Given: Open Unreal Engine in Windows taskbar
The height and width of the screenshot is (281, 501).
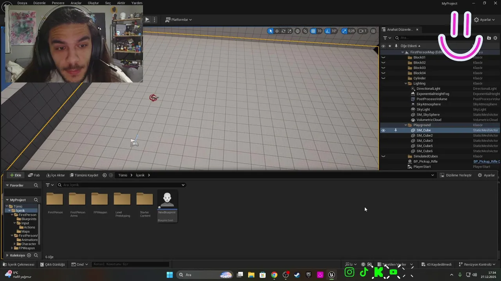Looking at the screenshot, I should (x=332, y=275).
